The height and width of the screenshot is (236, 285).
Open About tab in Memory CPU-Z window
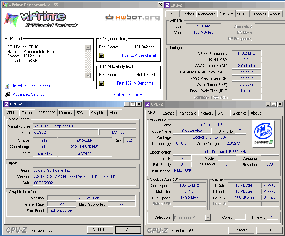[x=275, y=14]
